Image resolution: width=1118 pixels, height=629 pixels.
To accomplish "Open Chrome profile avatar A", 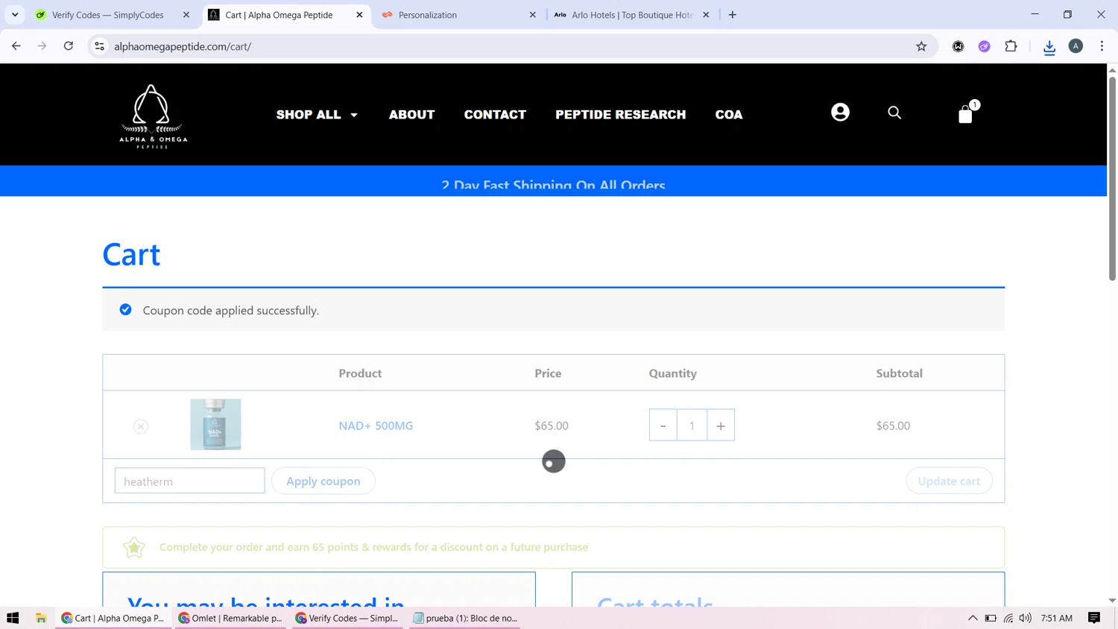I will tap(1076, 46).
